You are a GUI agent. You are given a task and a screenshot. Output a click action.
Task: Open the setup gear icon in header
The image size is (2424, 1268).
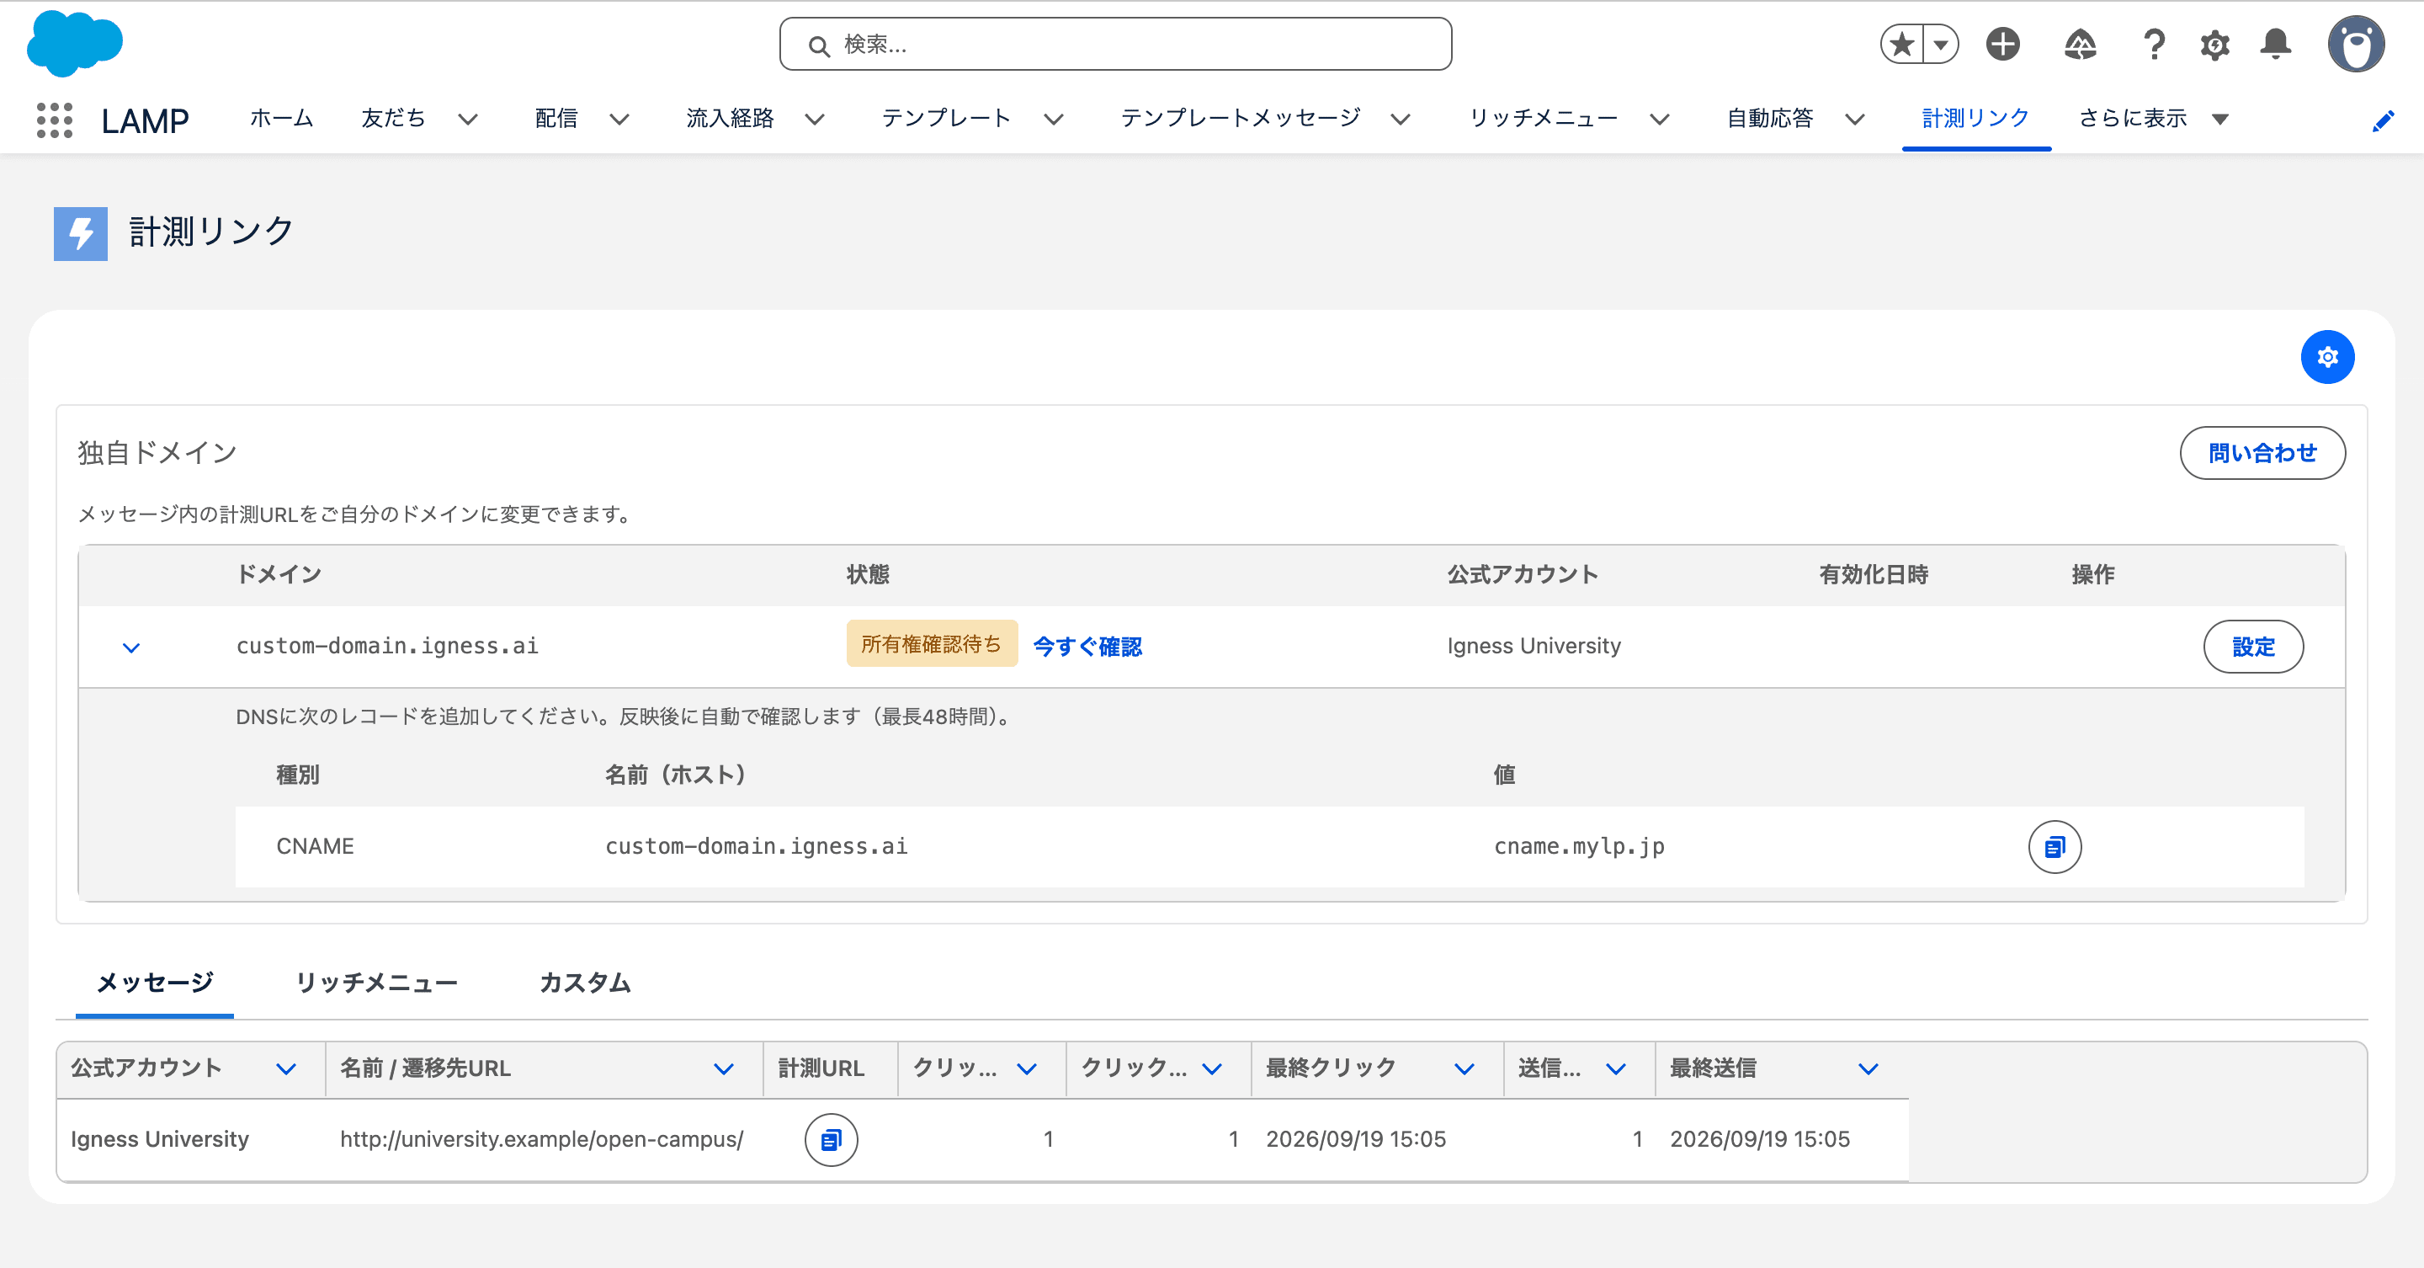(x=2214, y=45)
